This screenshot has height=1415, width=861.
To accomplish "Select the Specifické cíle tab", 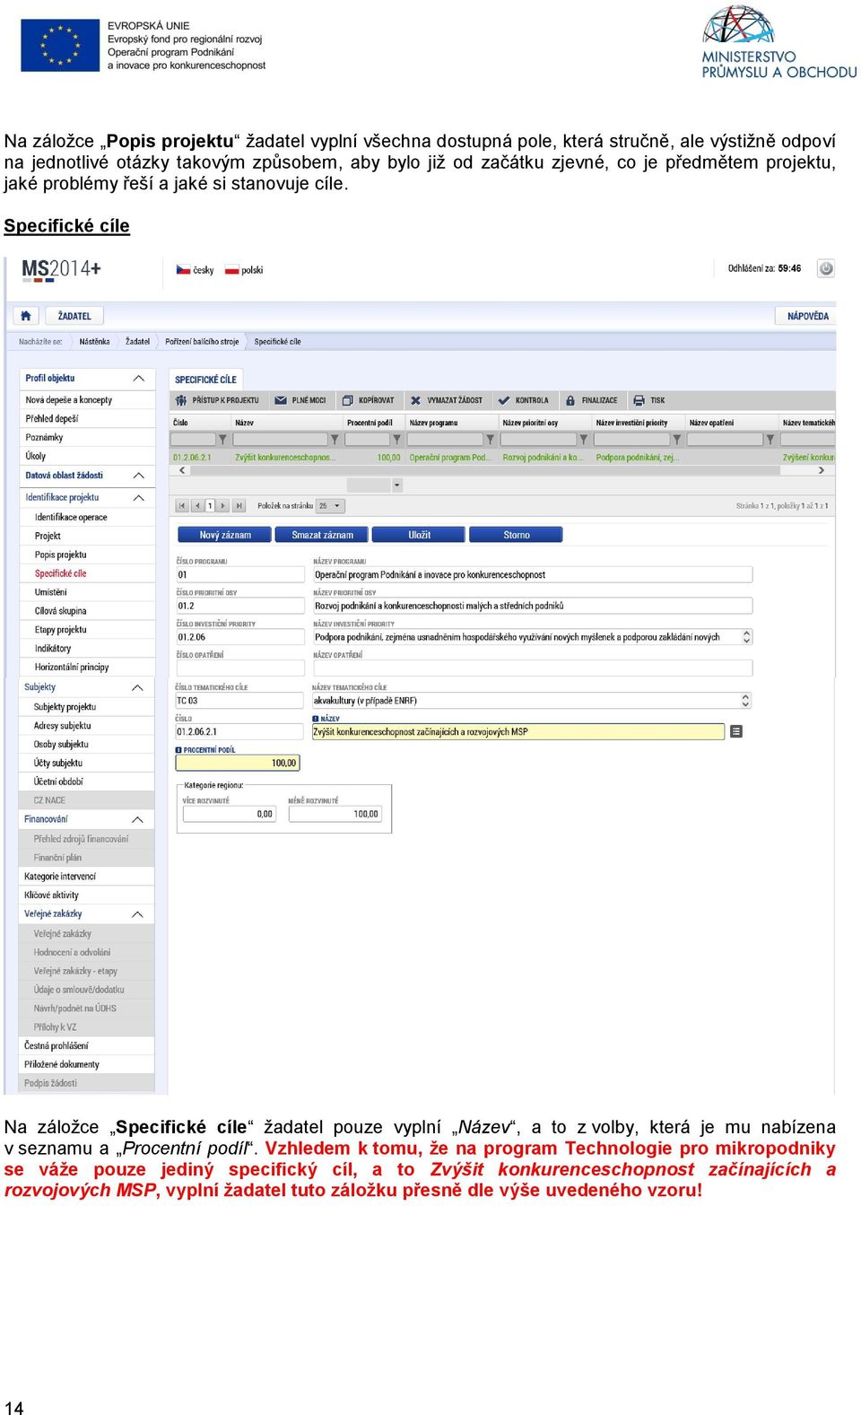I will (x=205, y=380).
